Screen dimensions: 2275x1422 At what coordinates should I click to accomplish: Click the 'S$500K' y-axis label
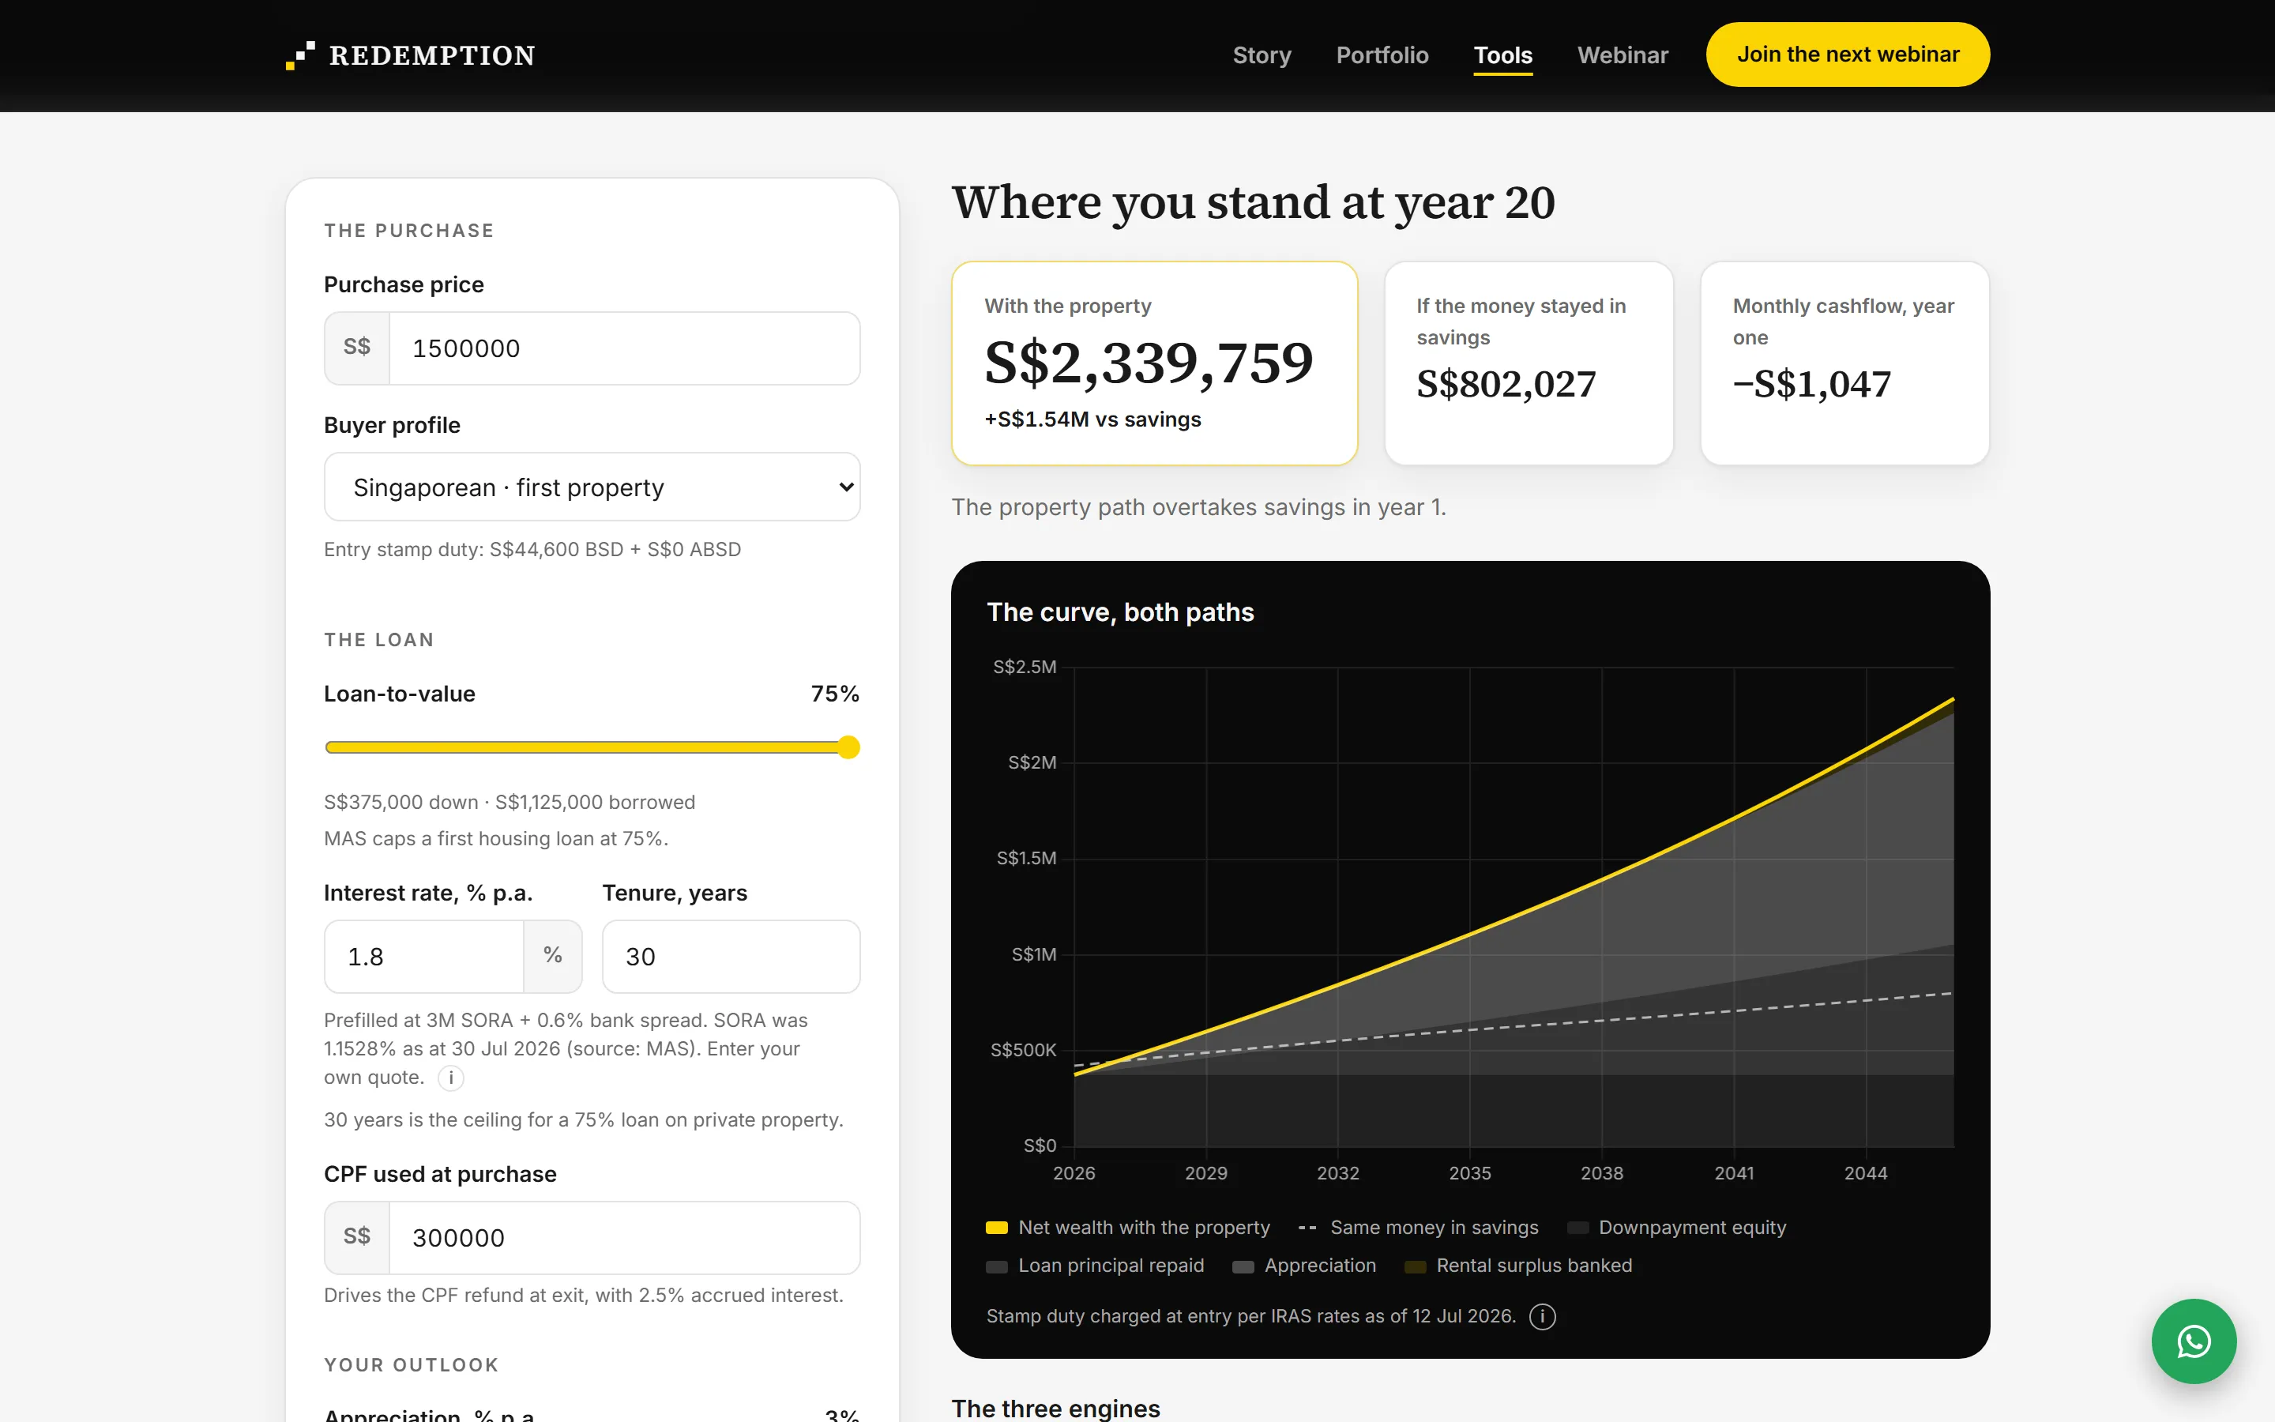(x=1023, y=1051)
